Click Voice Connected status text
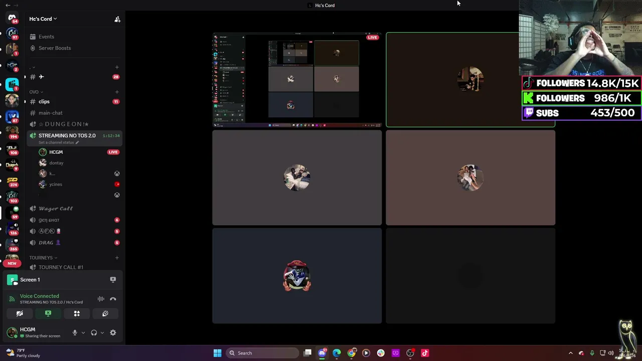Screen dimensions: 642x361 point(39,296)
